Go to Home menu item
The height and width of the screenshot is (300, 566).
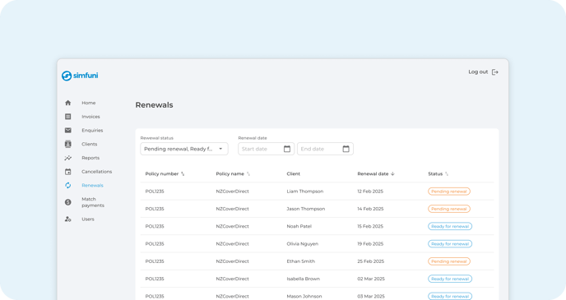(89, 103)
